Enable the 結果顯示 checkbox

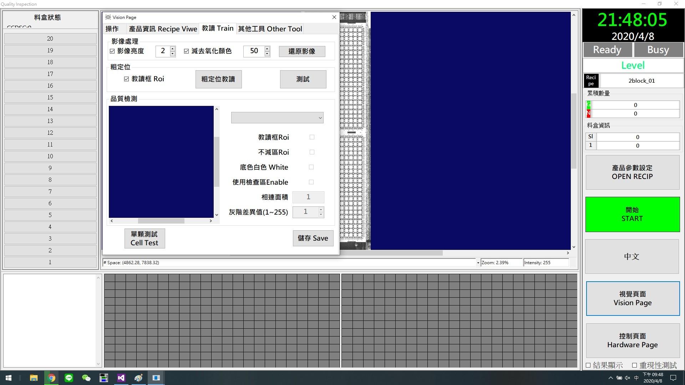click(x=588, y=365)
